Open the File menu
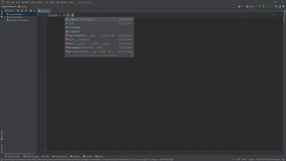The image size is (286, 161). click(8, 2)
